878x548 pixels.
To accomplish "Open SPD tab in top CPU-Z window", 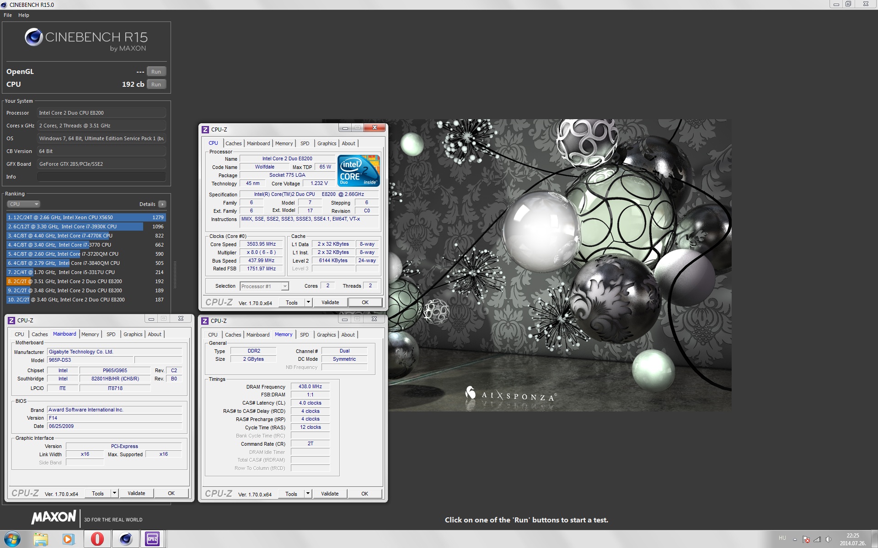I will [x=305, y=143].
